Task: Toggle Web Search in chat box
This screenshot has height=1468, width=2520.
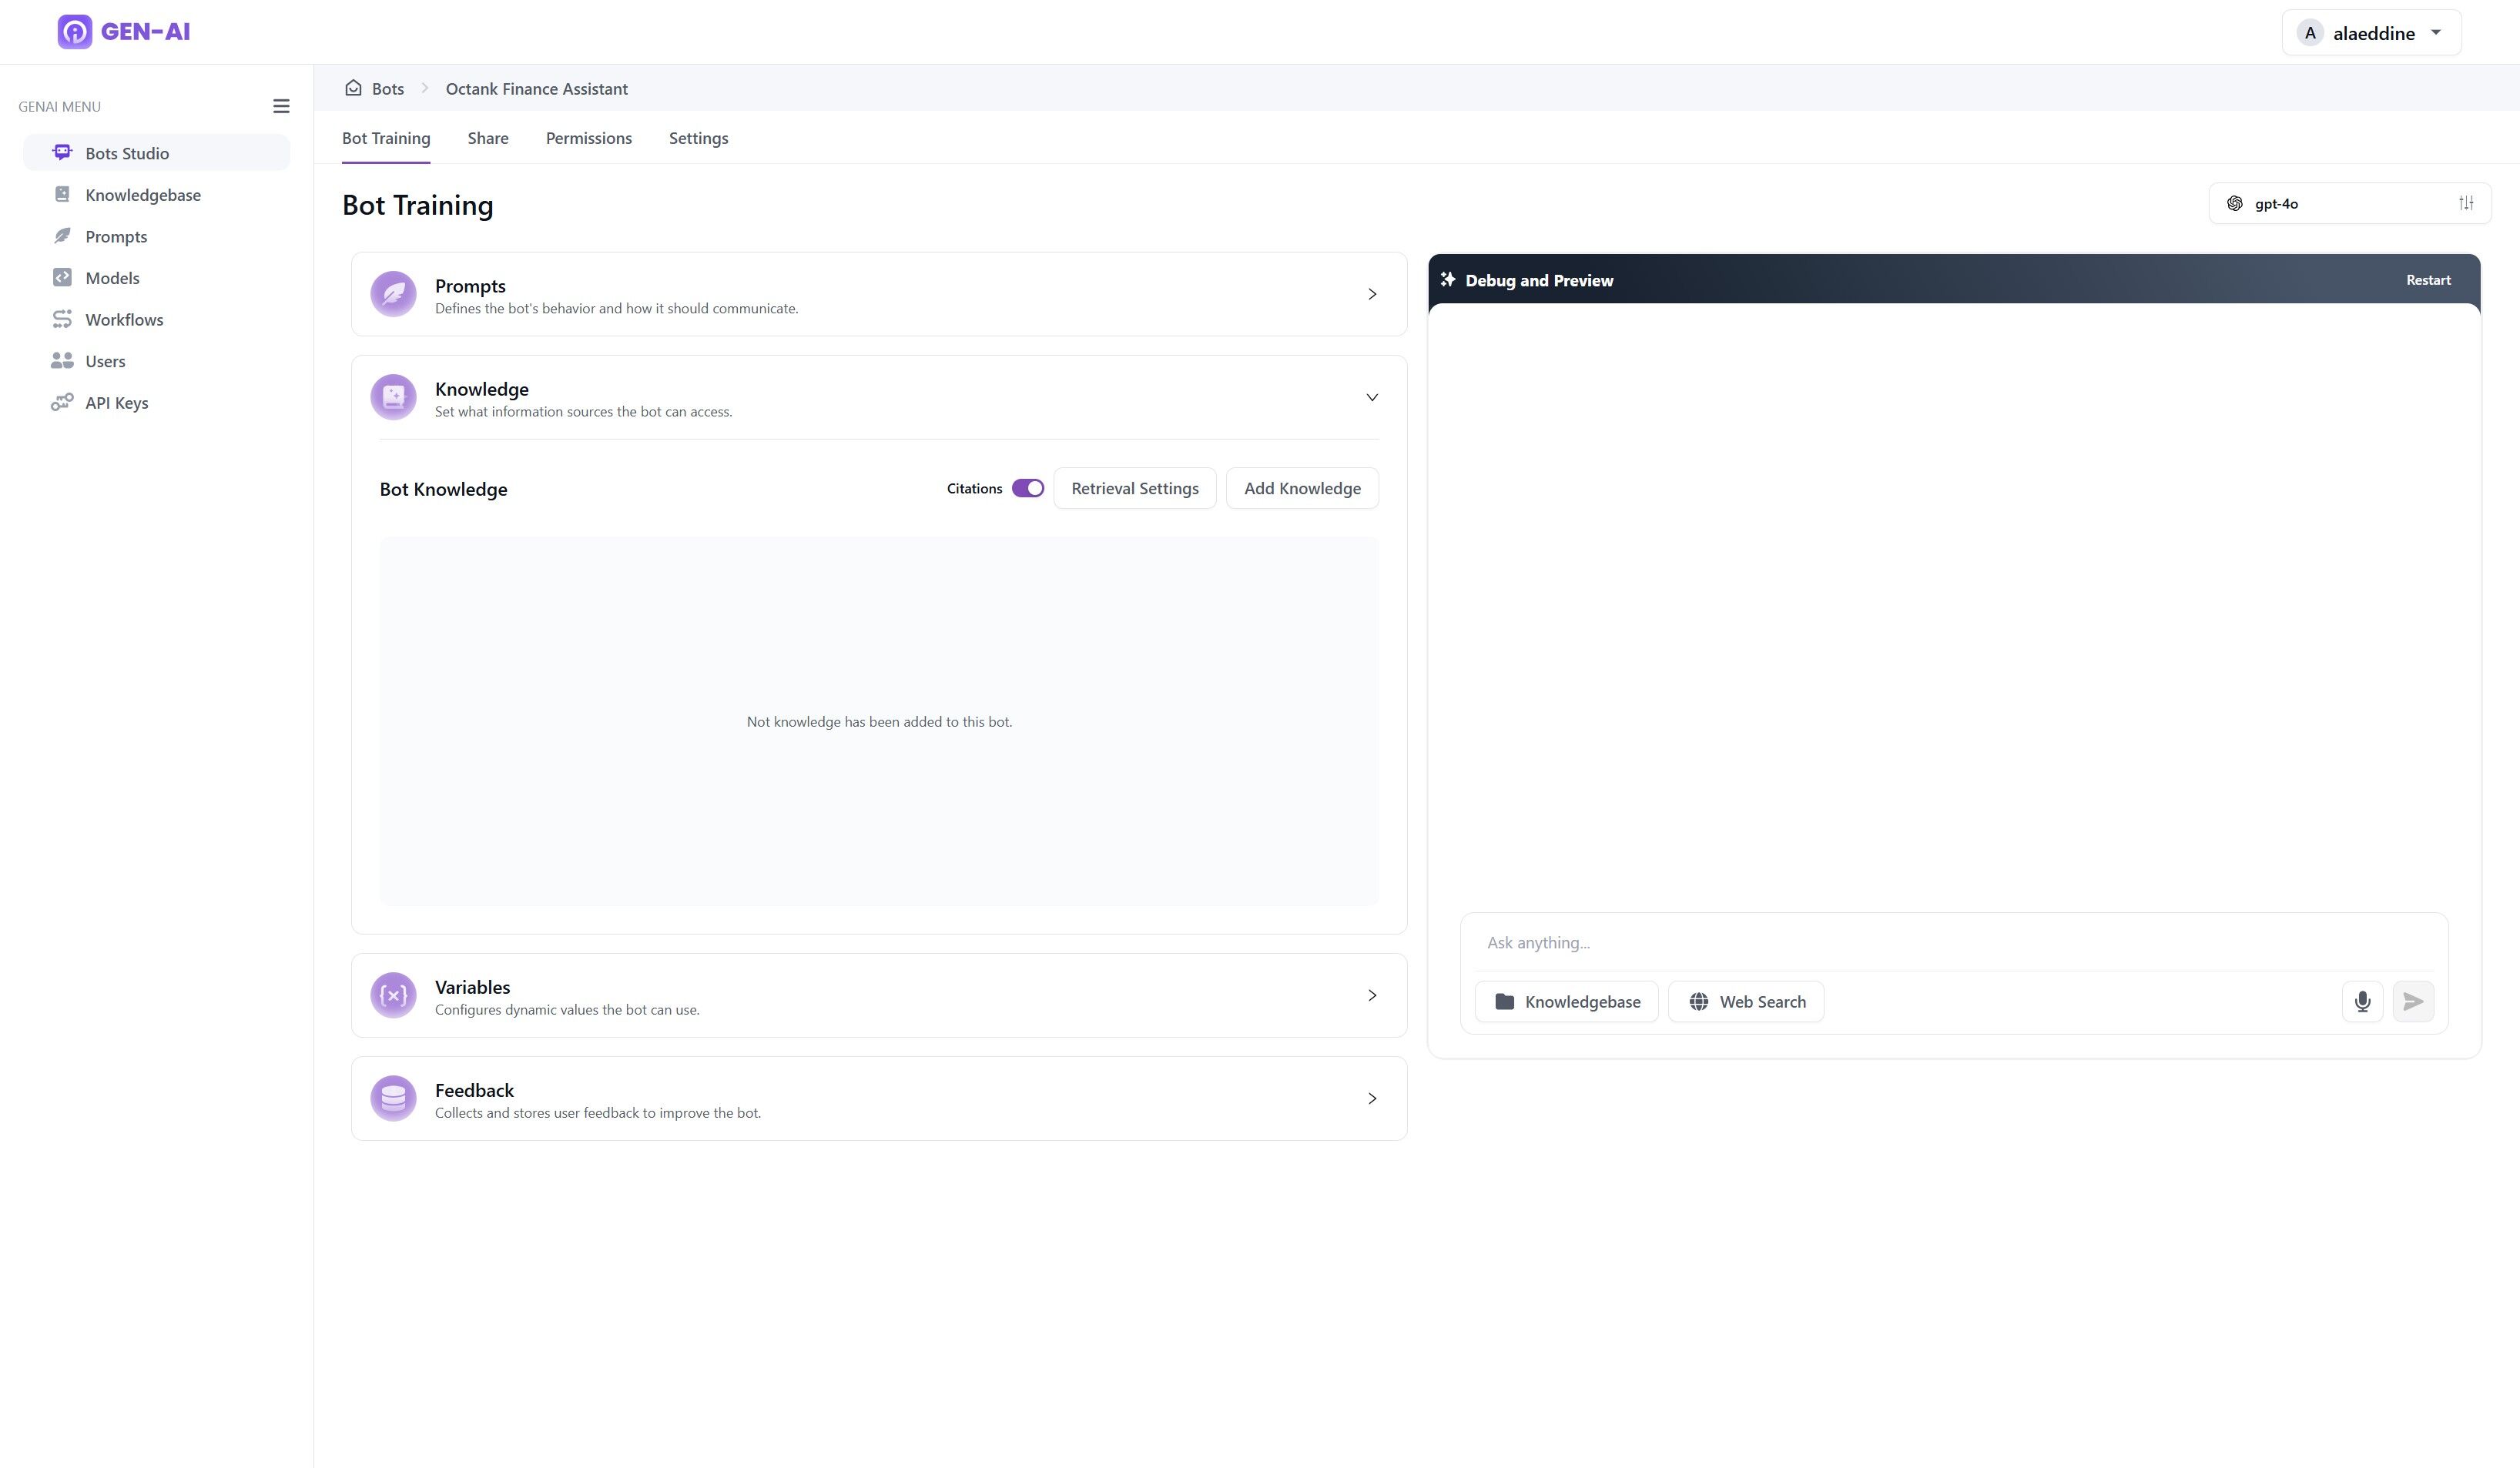Action: coord(1746,1002)
